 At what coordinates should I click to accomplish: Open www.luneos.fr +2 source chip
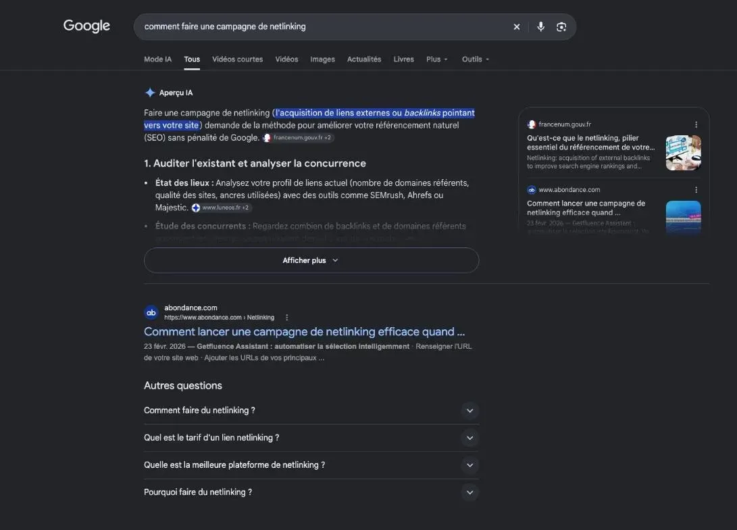point(222,208)
